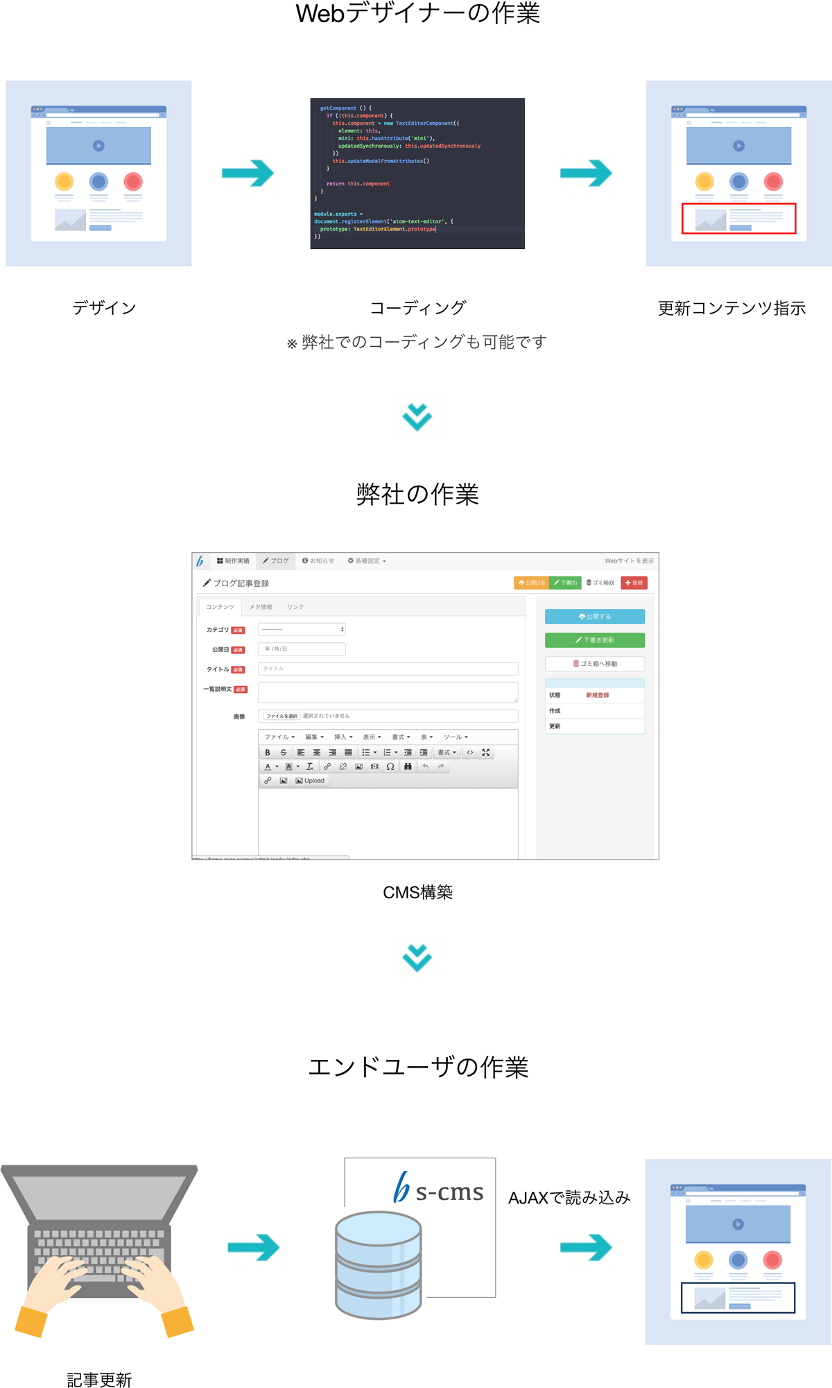Open source code view icon
The width and height of the screenshot is (832, 1388).
[470, 753]
